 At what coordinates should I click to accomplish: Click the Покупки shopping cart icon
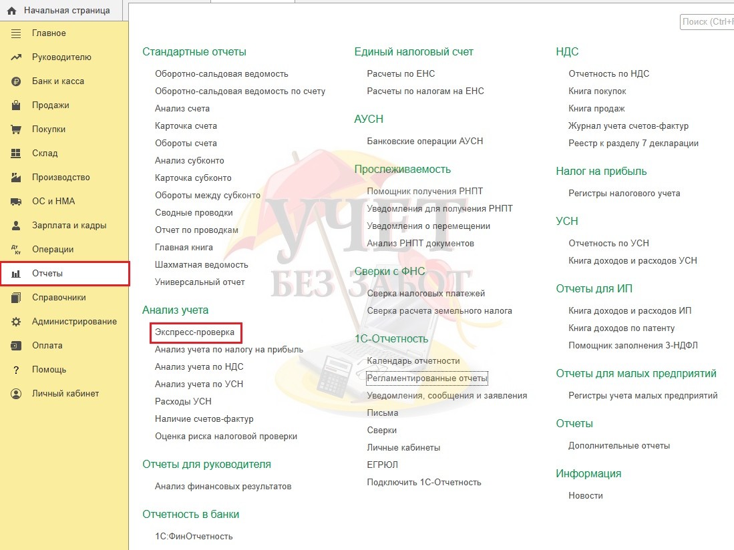[x=16, y=129]
